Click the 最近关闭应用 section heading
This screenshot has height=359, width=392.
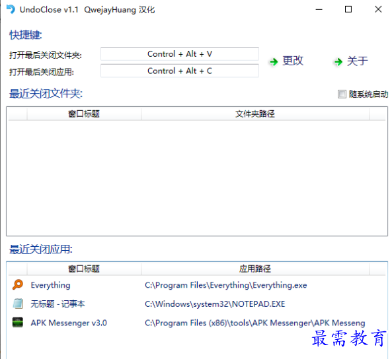pyautogui.click(x=41, y=249)
